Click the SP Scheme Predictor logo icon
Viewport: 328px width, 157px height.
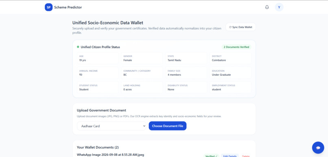click(48, 7)
